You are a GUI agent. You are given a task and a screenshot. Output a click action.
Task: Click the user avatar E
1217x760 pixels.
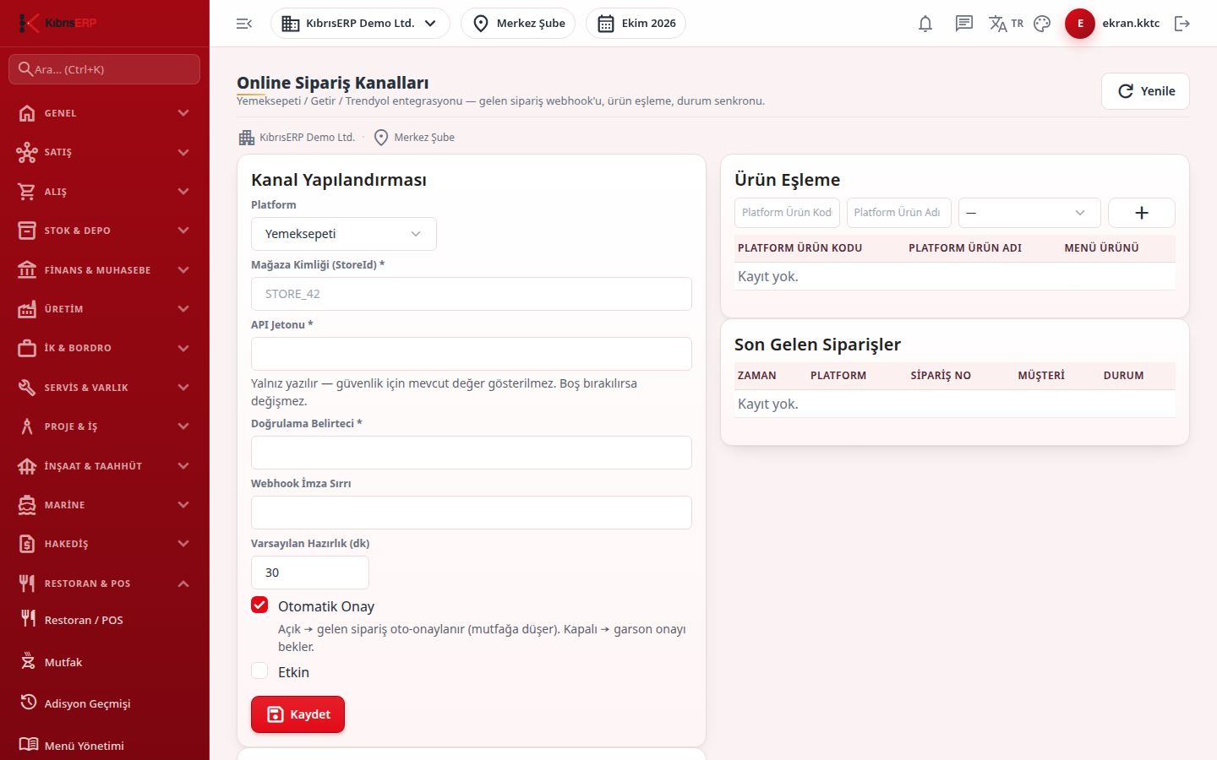pos(1080,24)
